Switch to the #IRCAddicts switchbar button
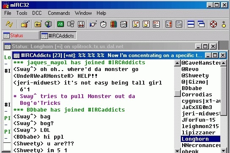The height and width of the screenshot is (153, 230). tap(58, 36)
